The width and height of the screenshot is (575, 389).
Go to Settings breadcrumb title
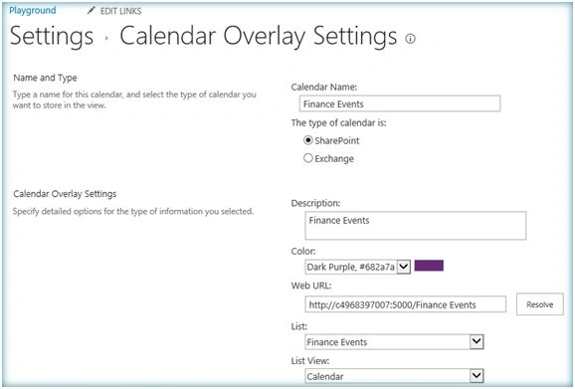click(52, 36)
